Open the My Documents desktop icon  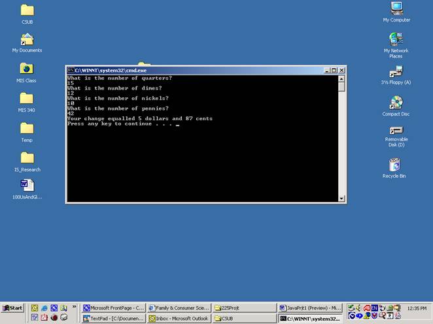tap(27, 42)
